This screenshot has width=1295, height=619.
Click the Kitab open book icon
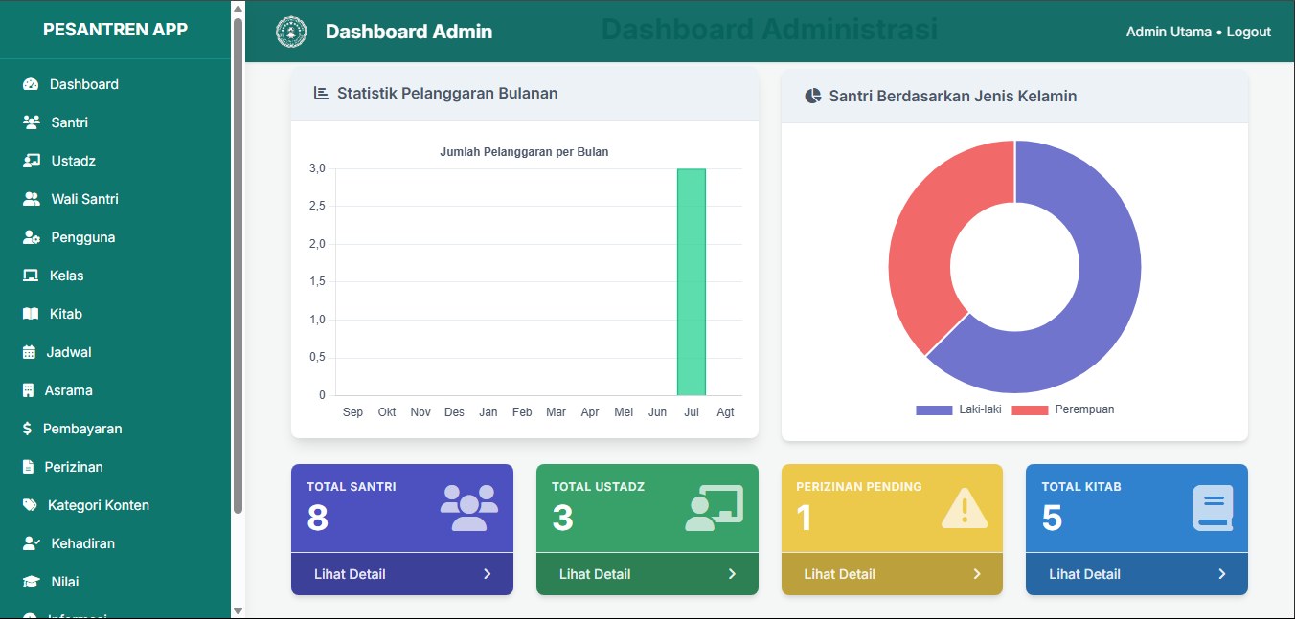(31, 314)
